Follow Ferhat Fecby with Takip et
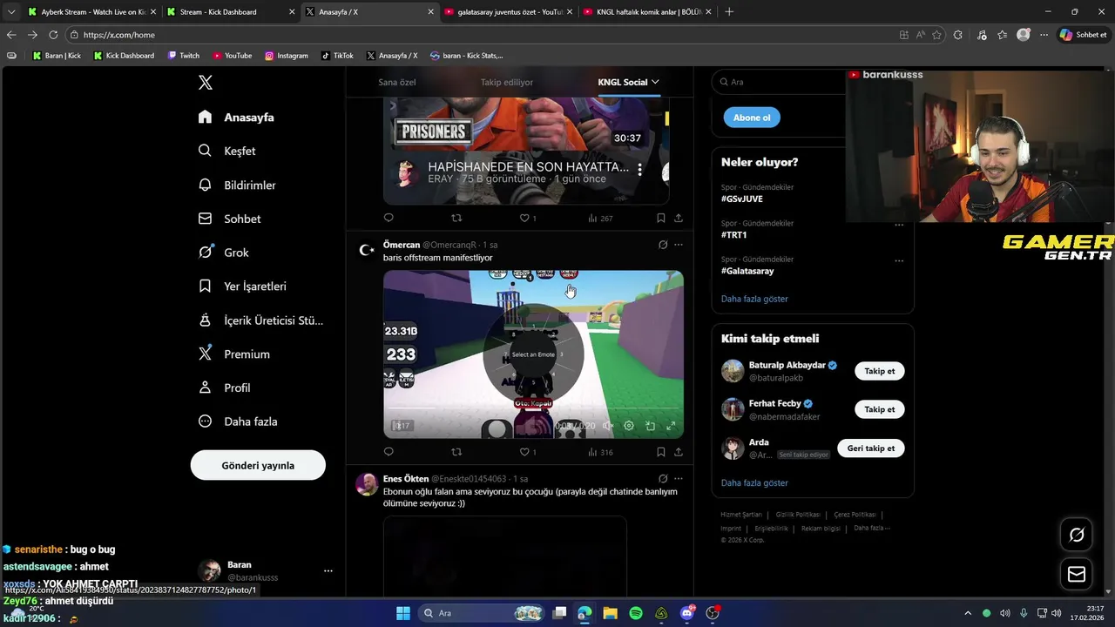 (879, 409)
